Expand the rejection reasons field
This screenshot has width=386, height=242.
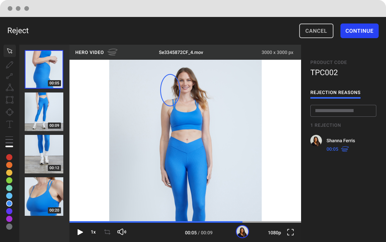pyautogui.click(x=343, y=111)
